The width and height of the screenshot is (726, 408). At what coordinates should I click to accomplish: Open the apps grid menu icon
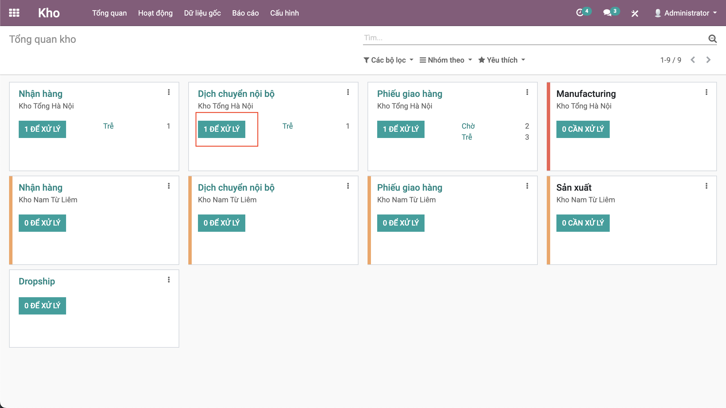(14, 13)
